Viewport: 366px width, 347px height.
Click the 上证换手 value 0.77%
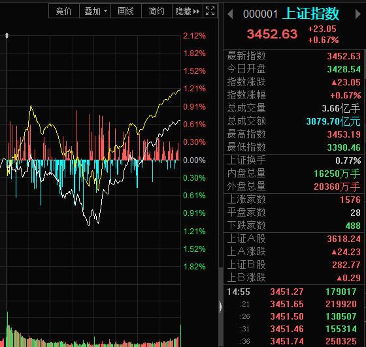pos(348,160)
